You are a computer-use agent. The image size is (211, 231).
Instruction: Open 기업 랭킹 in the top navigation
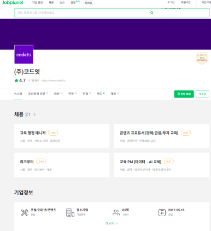point(37,2)
